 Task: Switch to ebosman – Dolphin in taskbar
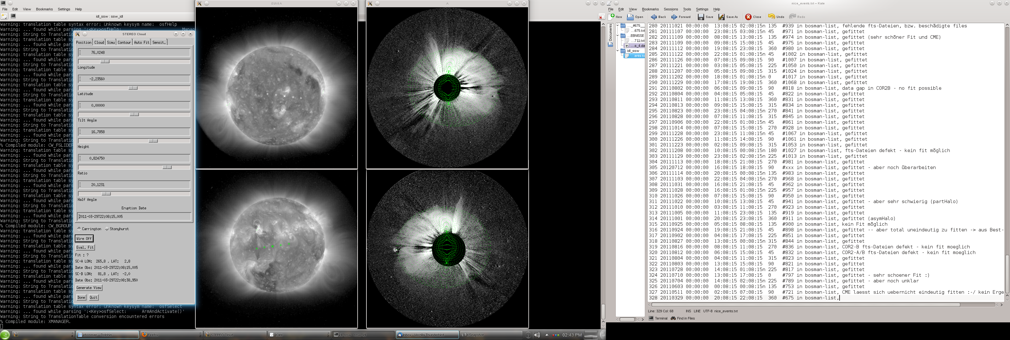[107, 335]
